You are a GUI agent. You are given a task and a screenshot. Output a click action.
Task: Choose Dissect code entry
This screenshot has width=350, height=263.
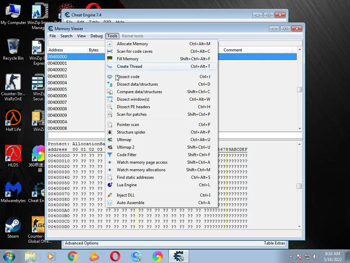(x=161, y=77)
